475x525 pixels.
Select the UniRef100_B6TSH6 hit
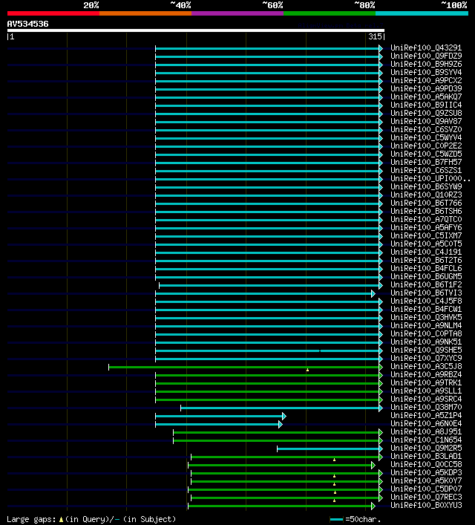(x=426, y=212)
